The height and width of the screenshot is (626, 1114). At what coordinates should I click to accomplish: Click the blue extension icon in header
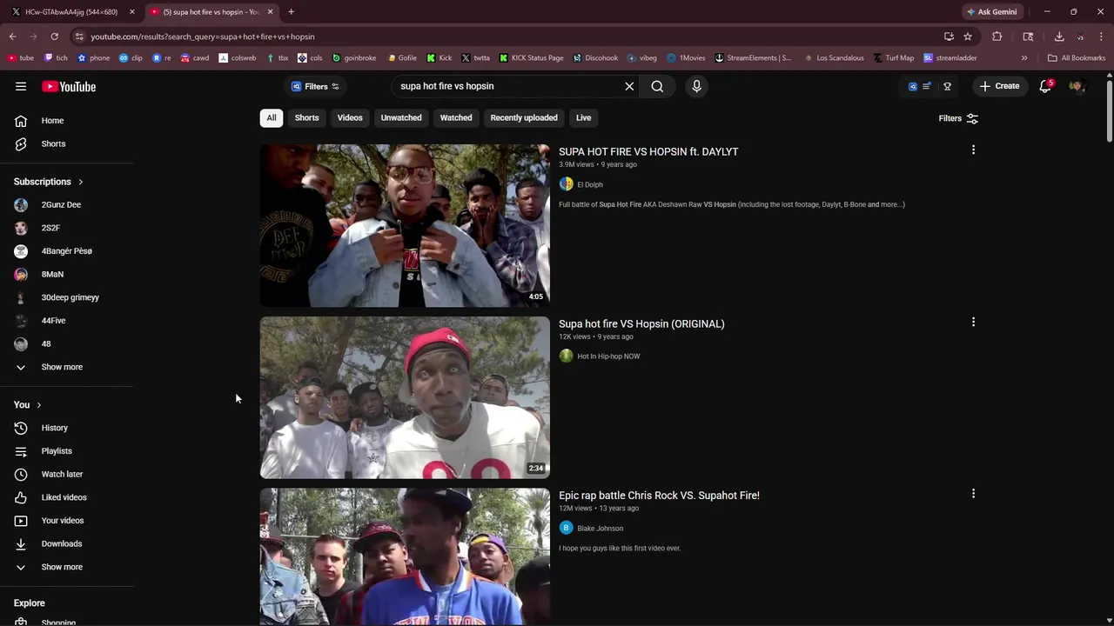point(912,86)
